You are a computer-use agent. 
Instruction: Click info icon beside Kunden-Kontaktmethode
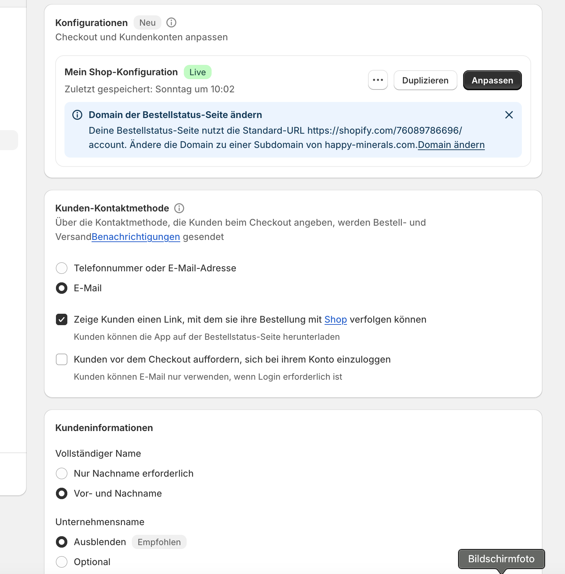coord(179,208)
